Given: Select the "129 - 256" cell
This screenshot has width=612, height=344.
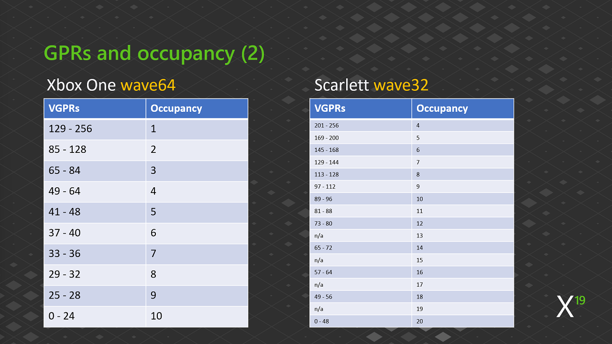Looking at the screenshot, I should [x=95, y=129].
